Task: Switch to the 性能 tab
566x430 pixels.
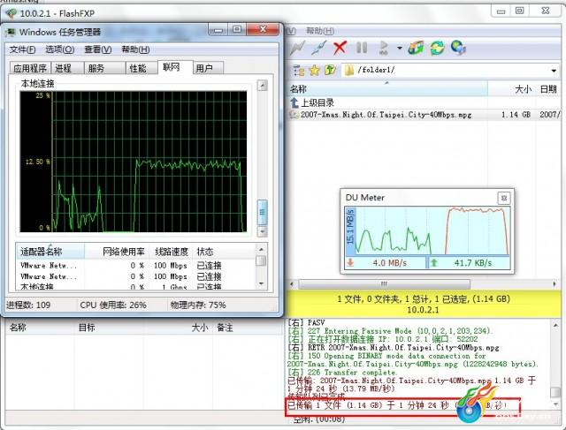Action: point(141,68)
